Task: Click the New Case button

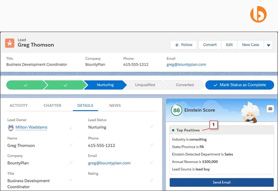Action: click(250, 45)
